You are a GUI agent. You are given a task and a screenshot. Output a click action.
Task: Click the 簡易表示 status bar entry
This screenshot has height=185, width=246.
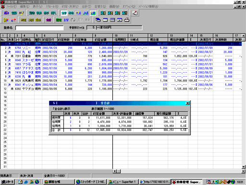[x=9, y=176]
